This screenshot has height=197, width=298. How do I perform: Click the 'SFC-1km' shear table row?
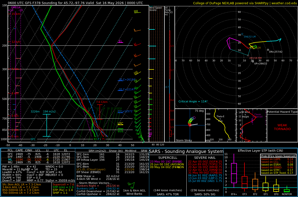coord(113,154)
